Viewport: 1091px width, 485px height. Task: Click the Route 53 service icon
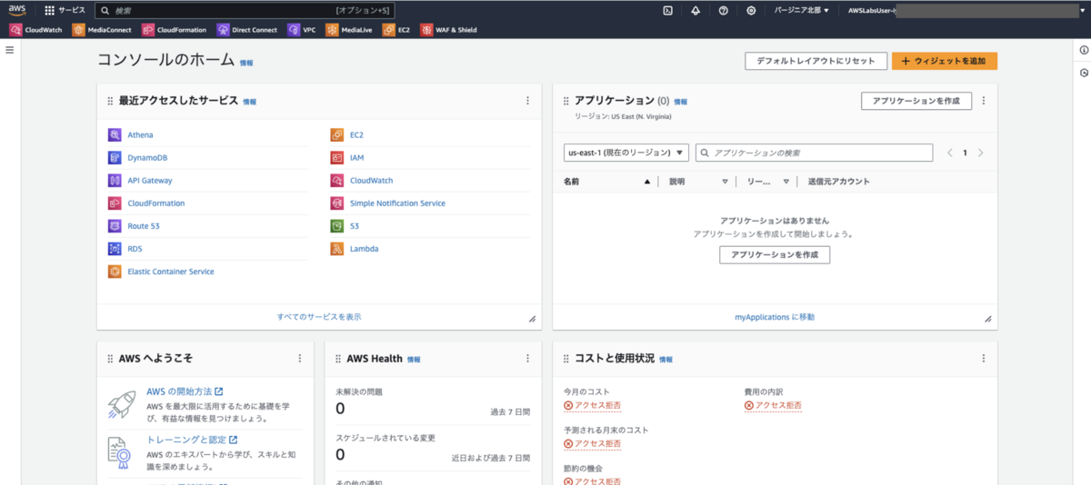[115, 225]
